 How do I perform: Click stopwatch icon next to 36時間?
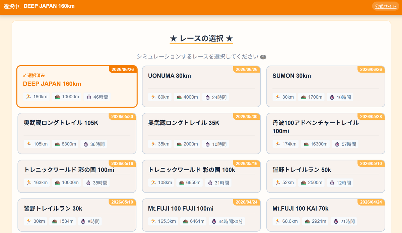(x=86, y=144)
